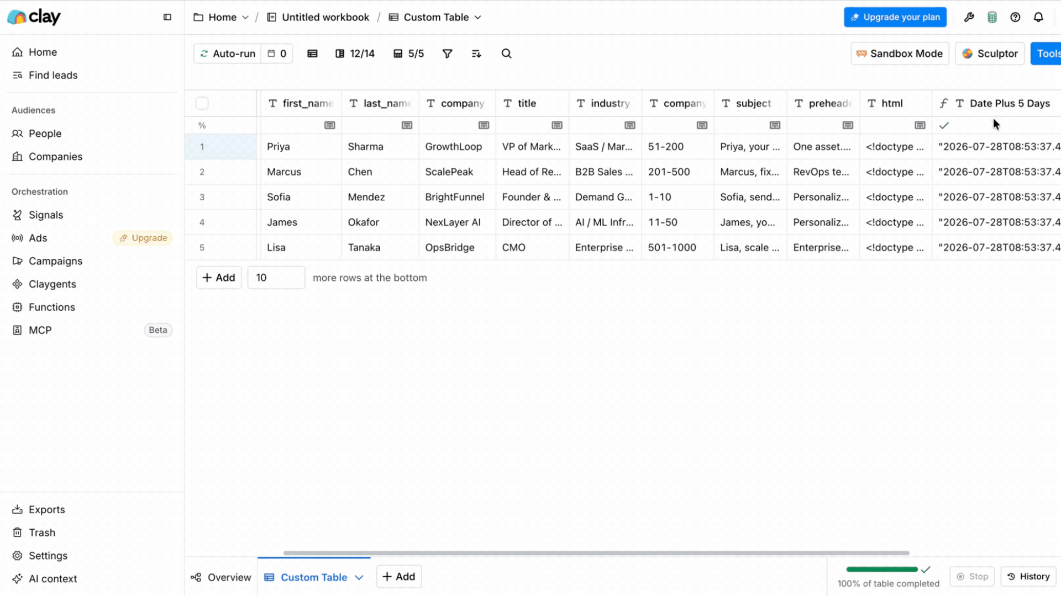Open the wrench tools icon
Viewport: 1061px width, 596px height.
(x=969, y=17)
